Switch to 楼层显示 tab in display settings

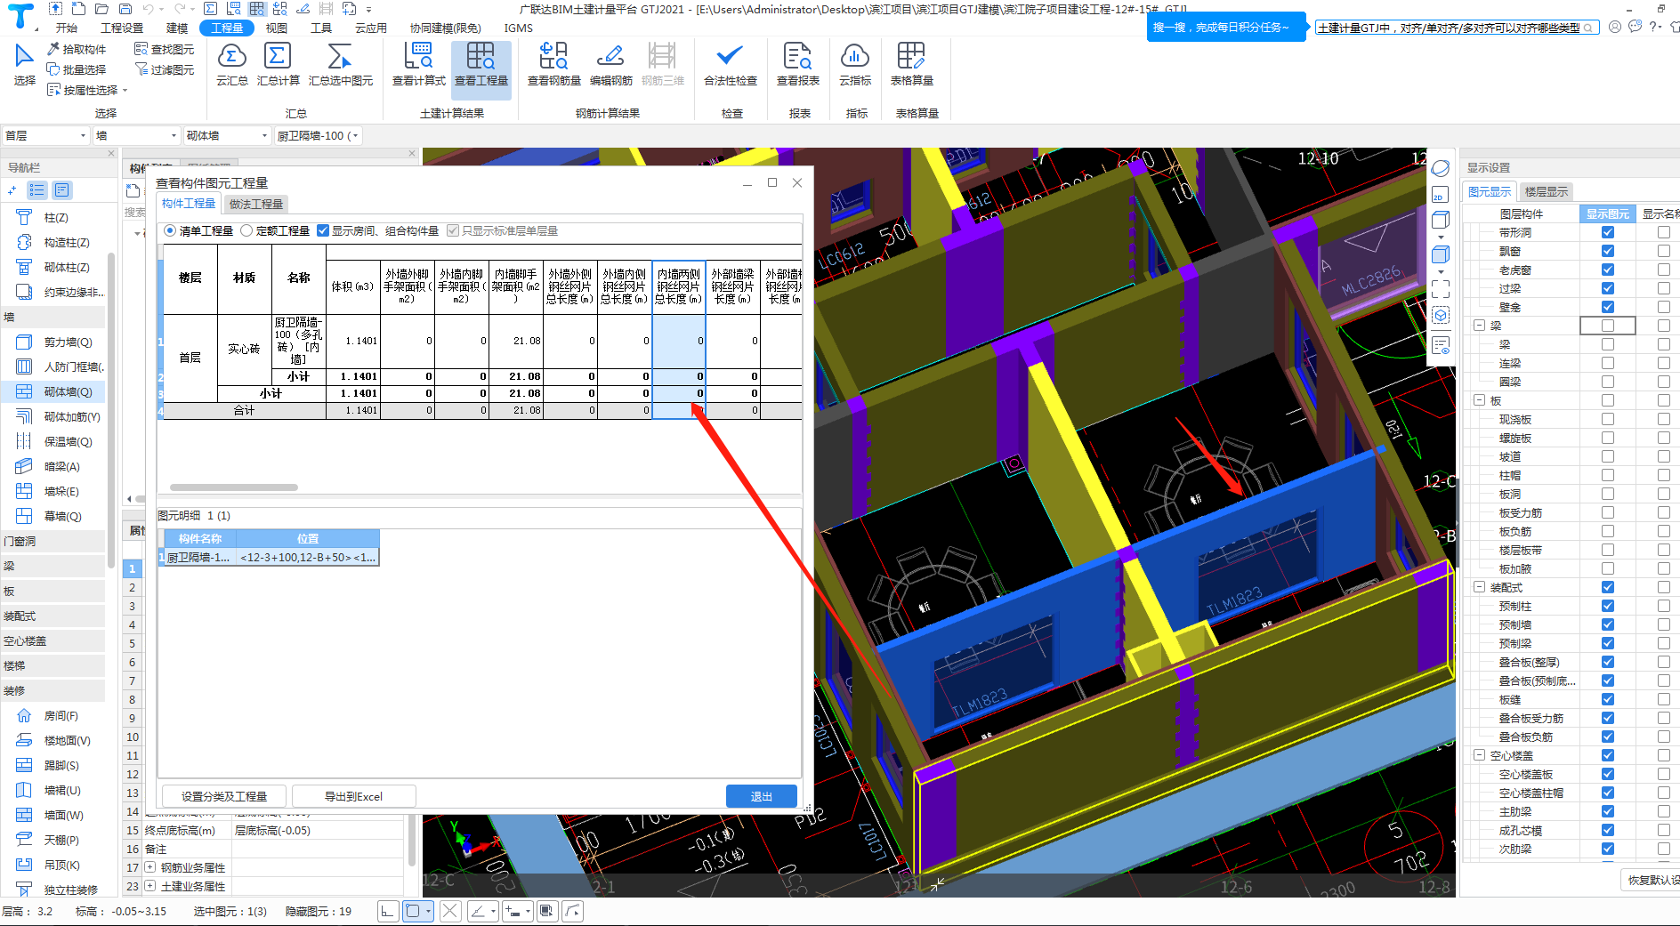pyautogui.click(x=1547, y=191)
